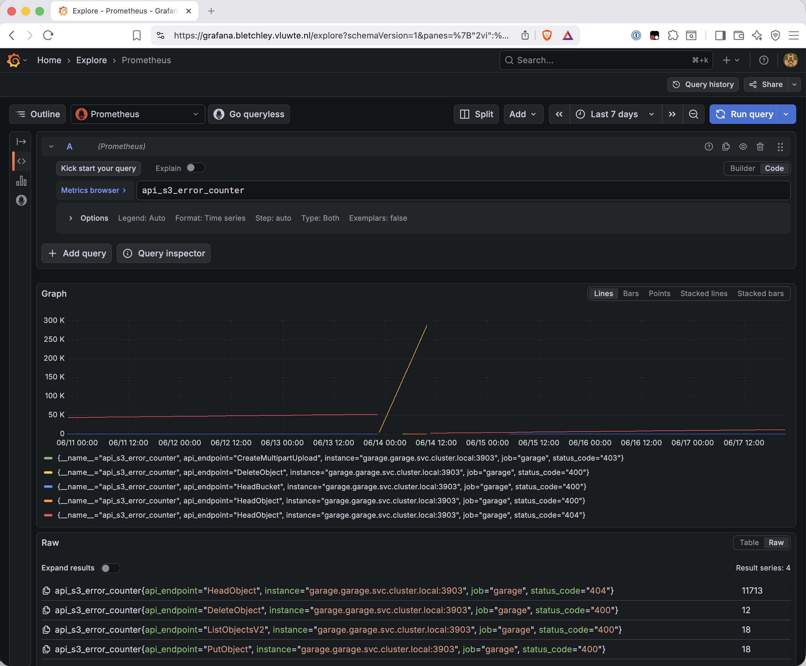Copy the HeadObject 404 raw result

point(46,591)
